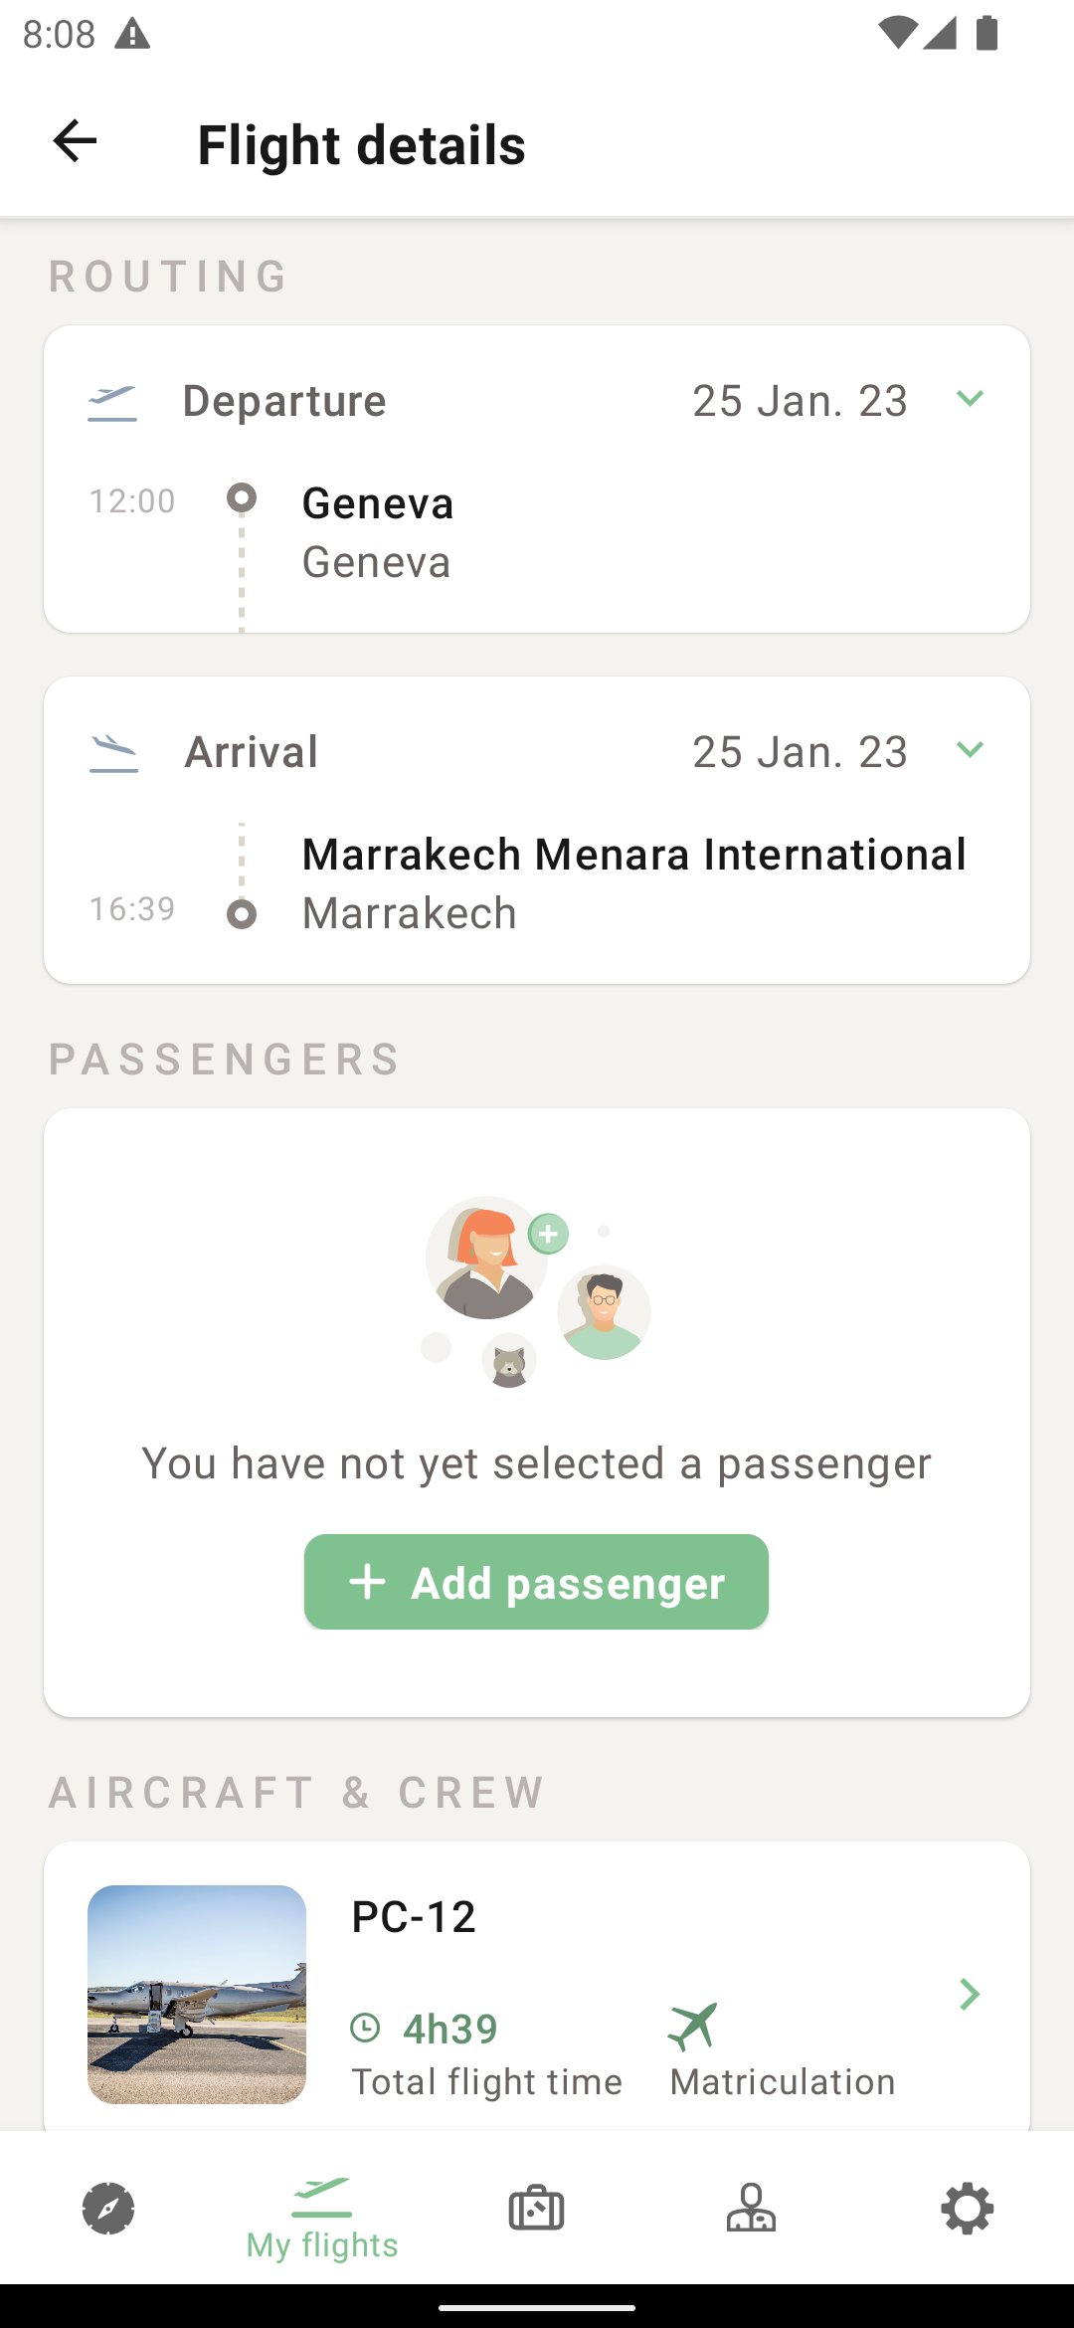Open the settings gear icon
The width and height of the screenshot is (1074, 2328).
967,2209
